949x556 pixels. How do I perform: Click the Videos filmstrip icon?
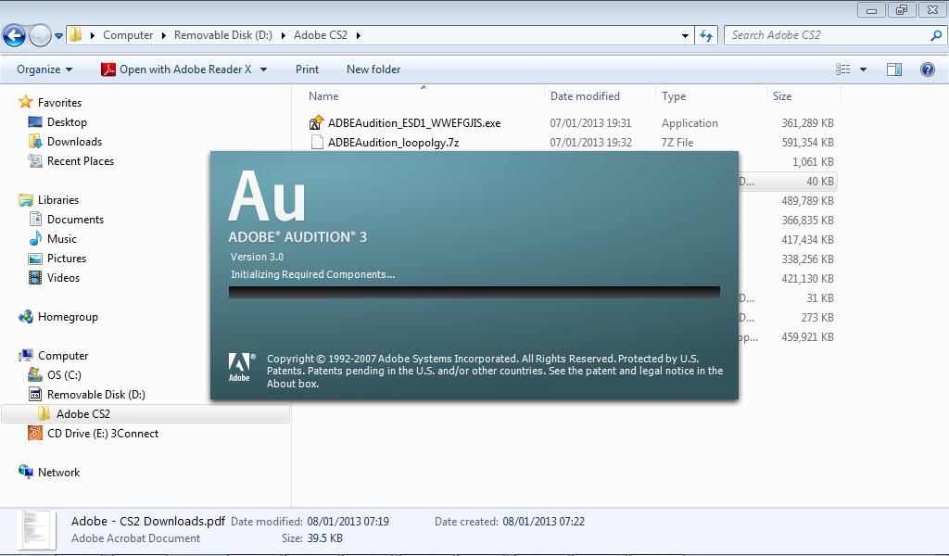pos(36,278)
